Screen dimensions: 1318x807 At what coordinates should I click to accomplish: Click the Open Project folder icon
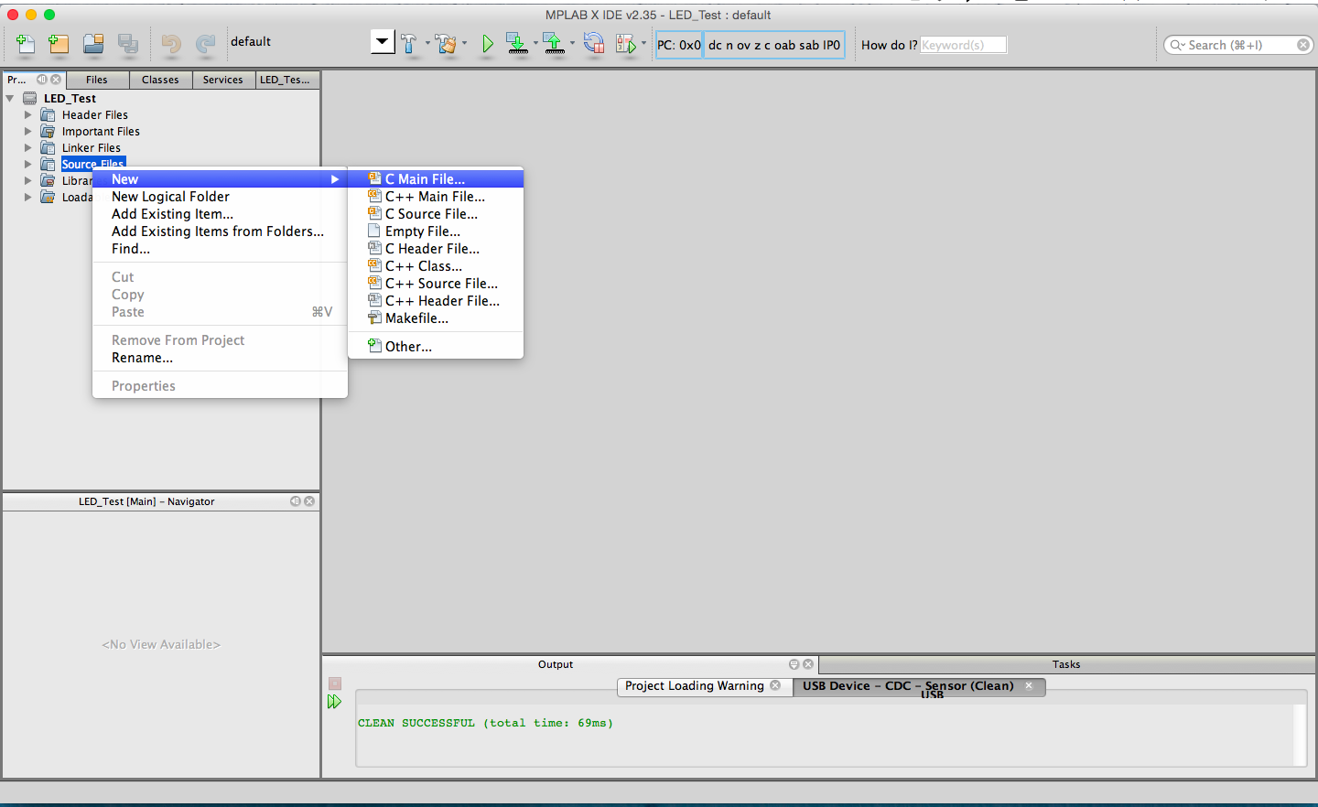[x=93, y=43]
